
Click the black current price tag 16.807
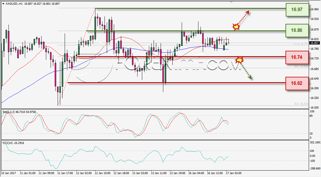(x=315, y=43)
